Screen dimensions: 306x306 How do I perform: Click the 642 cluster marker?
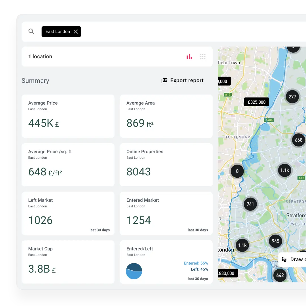click(280, 275)
